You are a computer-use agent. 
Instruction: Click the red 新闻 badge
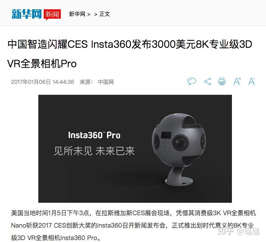(x=52, y=14)
